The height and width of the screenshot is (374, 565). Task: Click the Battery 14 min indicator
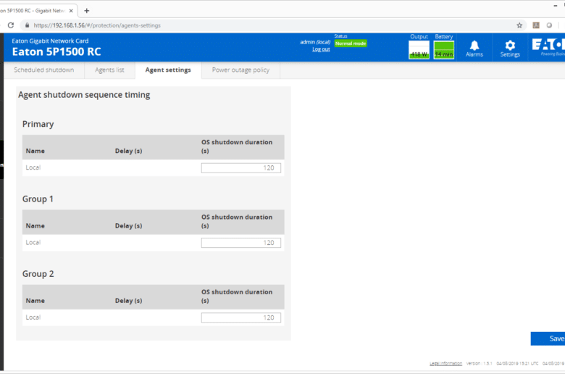tap(443, 49)
